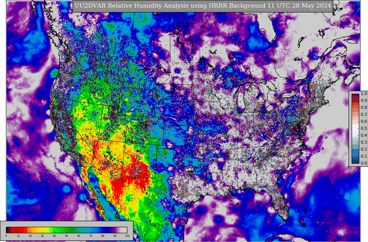Click the 50 tick label under humidity colorbar
The height and width of the screenshot is (242, 368).
coord(67,236)
